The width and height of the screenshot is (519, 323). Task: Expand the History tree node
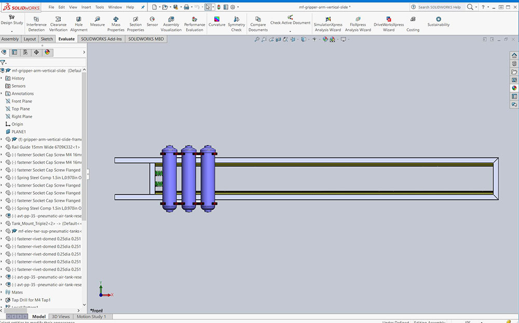point(2,78)
